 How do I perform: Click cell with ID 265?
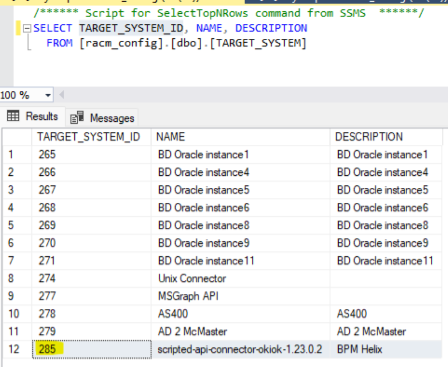tap(91, 155)
